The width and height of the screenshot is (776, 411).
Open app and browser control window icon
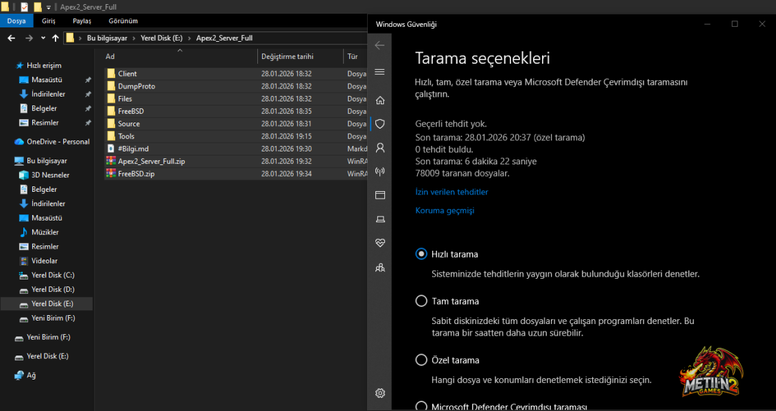click(380, 195)
